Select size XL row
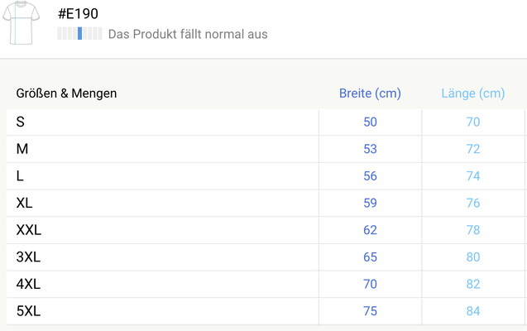527x331 pixels. (x=25, y=203)
